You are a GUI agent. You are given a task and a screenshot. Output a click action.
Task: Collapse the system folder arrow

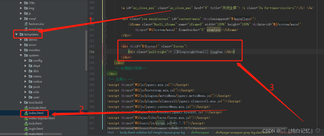coord(21,55)
